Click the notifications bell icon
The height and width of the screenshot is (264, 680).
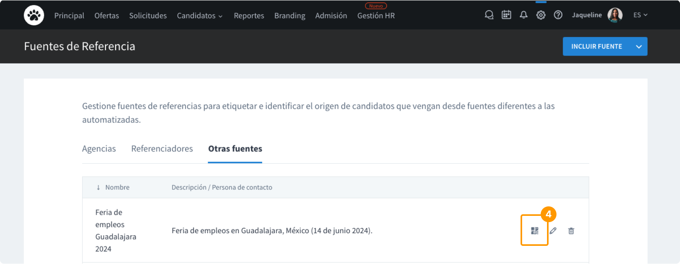click(524, 15)
